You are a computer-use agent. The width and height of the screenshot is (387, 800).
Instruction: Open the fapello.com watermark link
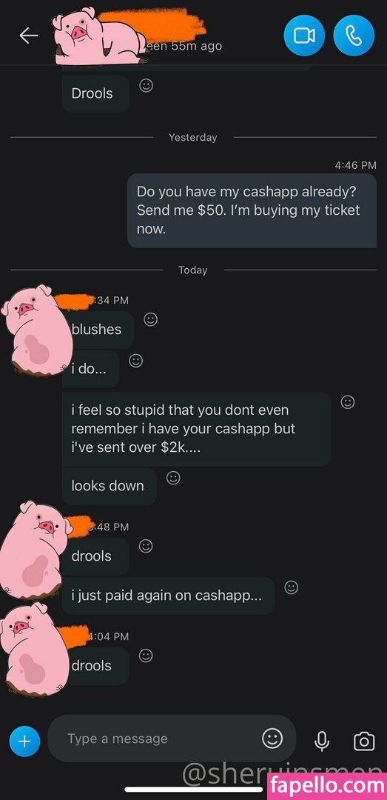point(327,786)
